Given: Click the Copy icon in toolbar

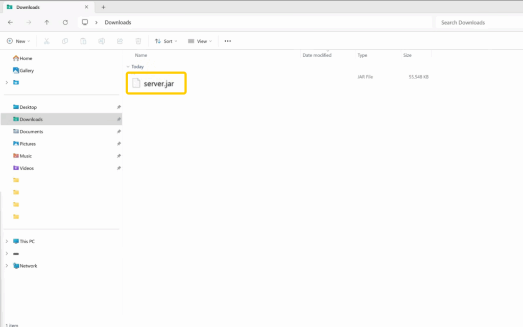Looking at the screenshot, I should point(65,41).
